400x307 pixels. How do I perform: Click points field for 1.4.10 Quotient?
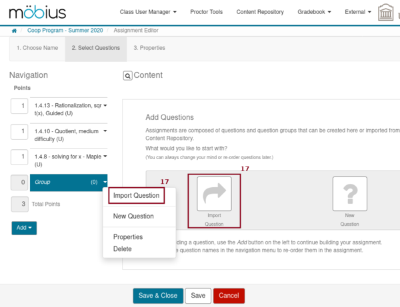pos(19,131)
